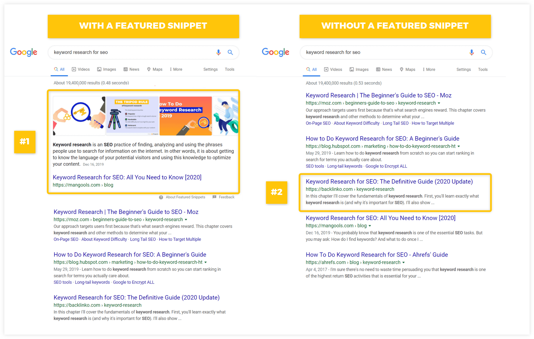Click the magnifier search icon in left search box
The height and width of the screenshot is (339, 534).
point(230,52)
